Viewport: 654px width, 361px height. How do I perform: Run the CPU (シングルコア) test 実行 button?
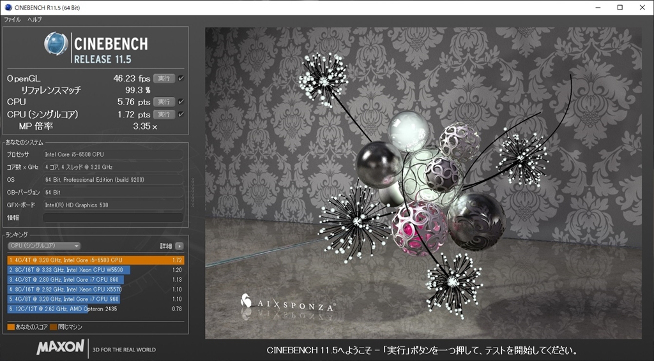click(x=164, y=114)
